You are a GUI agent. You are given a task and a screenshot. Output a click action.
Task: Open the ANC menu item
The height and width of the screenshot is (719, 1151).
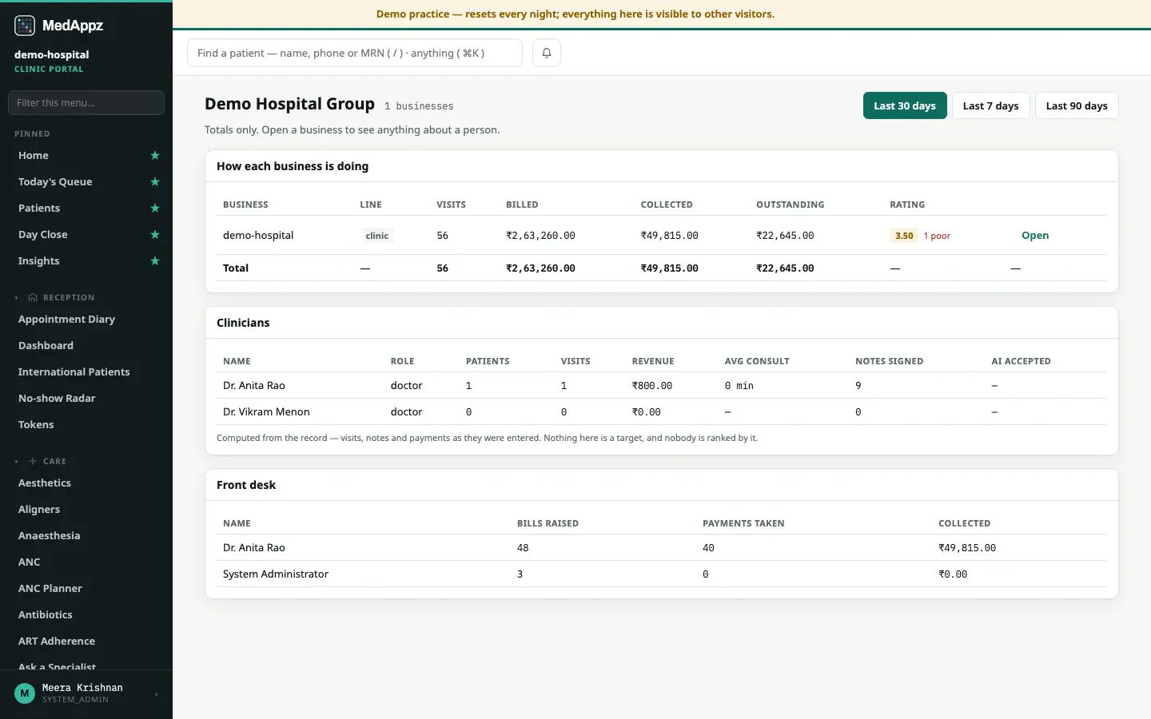pos(30,562)
